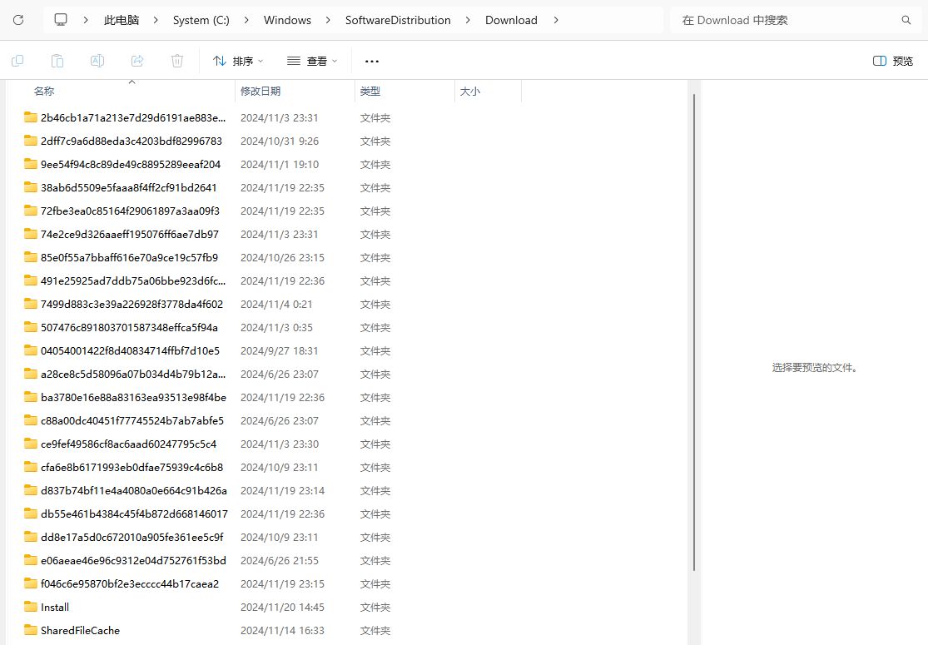Click the delete trash icon
928x645 pixels.
pyautogui.click(x=177, y=61)
